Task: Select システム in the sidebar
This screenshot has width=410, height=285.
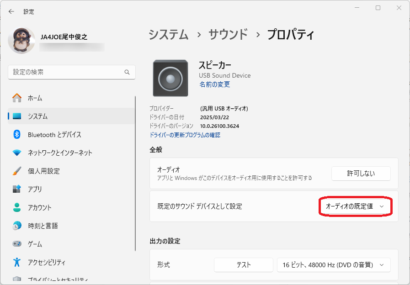Action: tap(71, 116)
